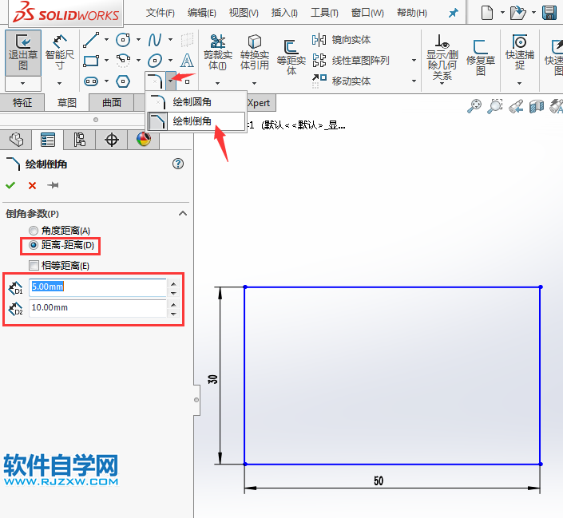Click Mirror Entities (镜向实体) tool
Screen dimensions: 563x518
[341, 39]
